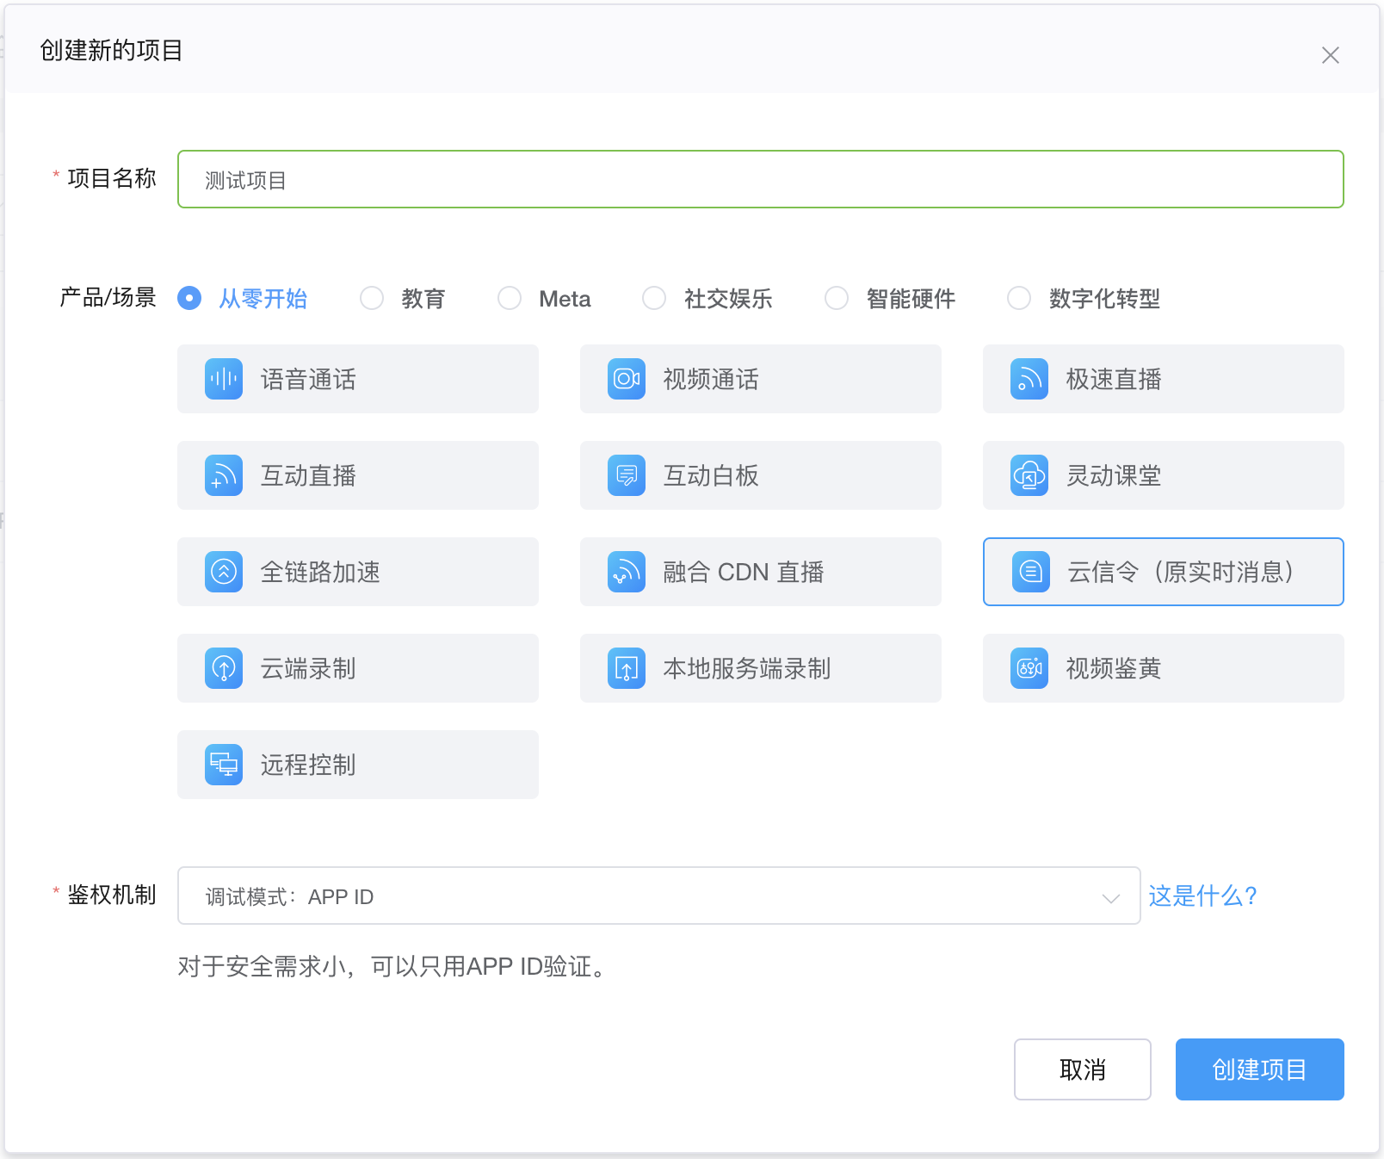Click the dropdown chevron arrow in 鉴权机制
Image resolution: width=1384 pixels, height=1159 pixels.
click(1111, 898)
